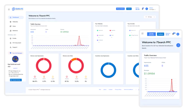The image size is (189, 111).
Task: Click the ad manager profile photo
Action: (x=15, y=59)
